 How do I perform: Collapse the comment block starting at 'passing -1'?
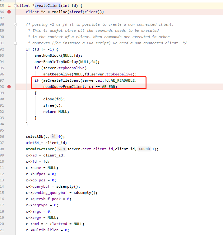pos(15,24)
